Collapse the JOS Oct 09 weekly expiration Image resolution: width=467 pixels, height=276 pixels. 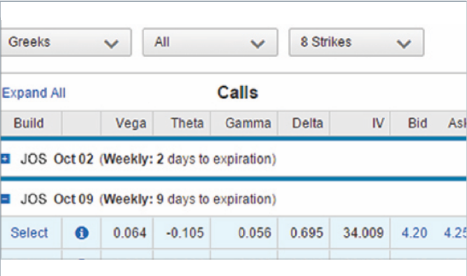click(x=5, y=199)
